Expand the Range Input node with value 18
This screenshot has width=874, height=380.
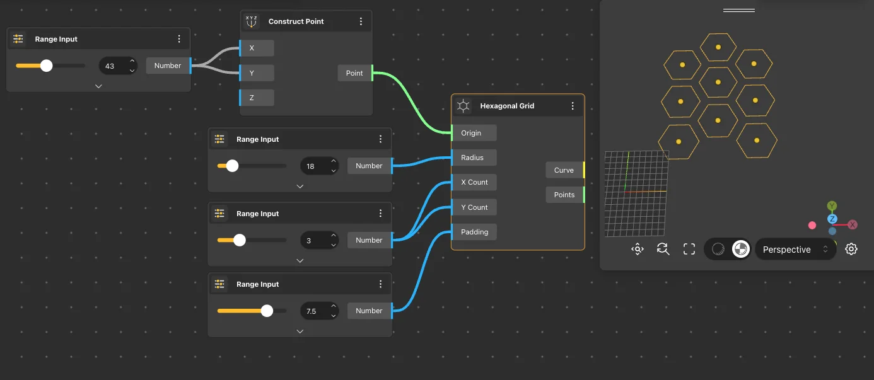click(300, 186)
